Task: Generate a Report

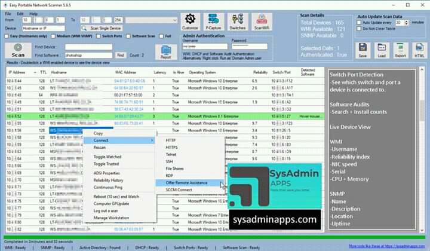Action: click(x=166, y=51)
